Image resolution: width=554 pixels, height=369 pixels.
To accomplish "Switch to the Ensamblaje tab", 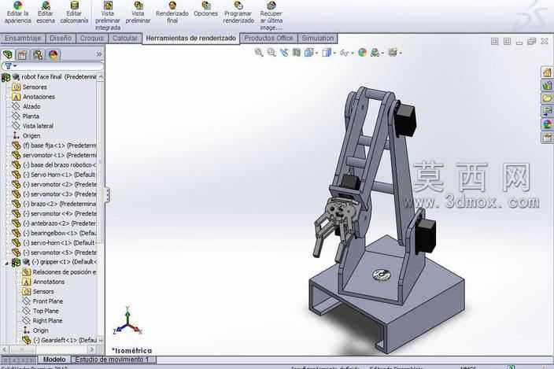I will pos(23,38).
